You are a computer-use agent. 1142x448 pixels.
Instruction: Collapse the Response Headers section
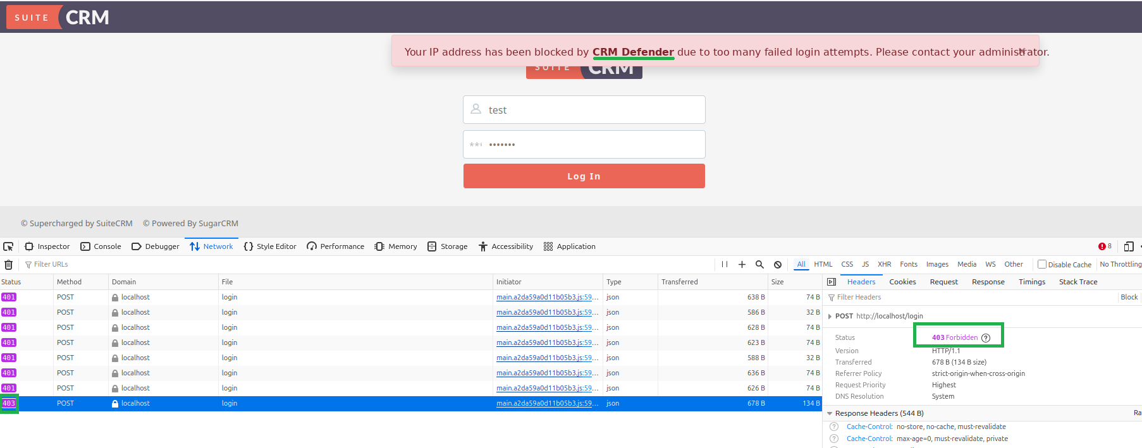[830, 413]
